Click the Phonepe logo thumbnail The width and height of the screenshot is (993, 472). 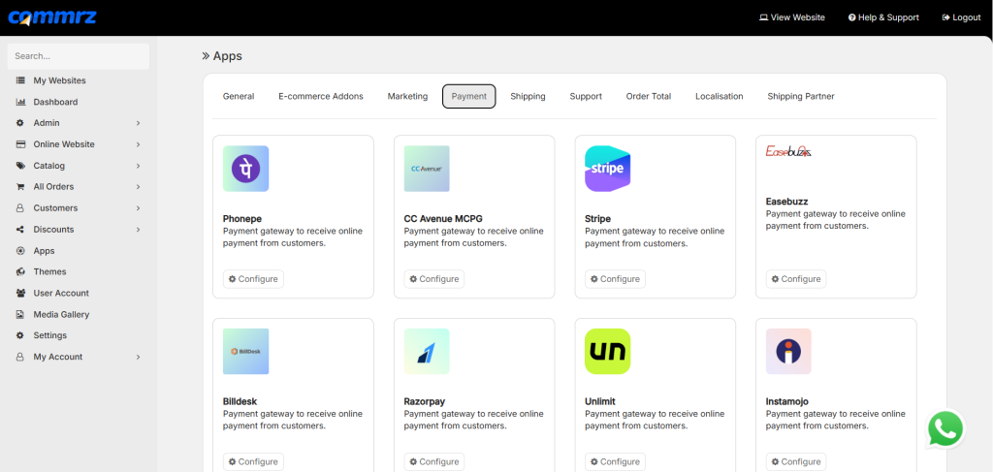coord(245,169)
